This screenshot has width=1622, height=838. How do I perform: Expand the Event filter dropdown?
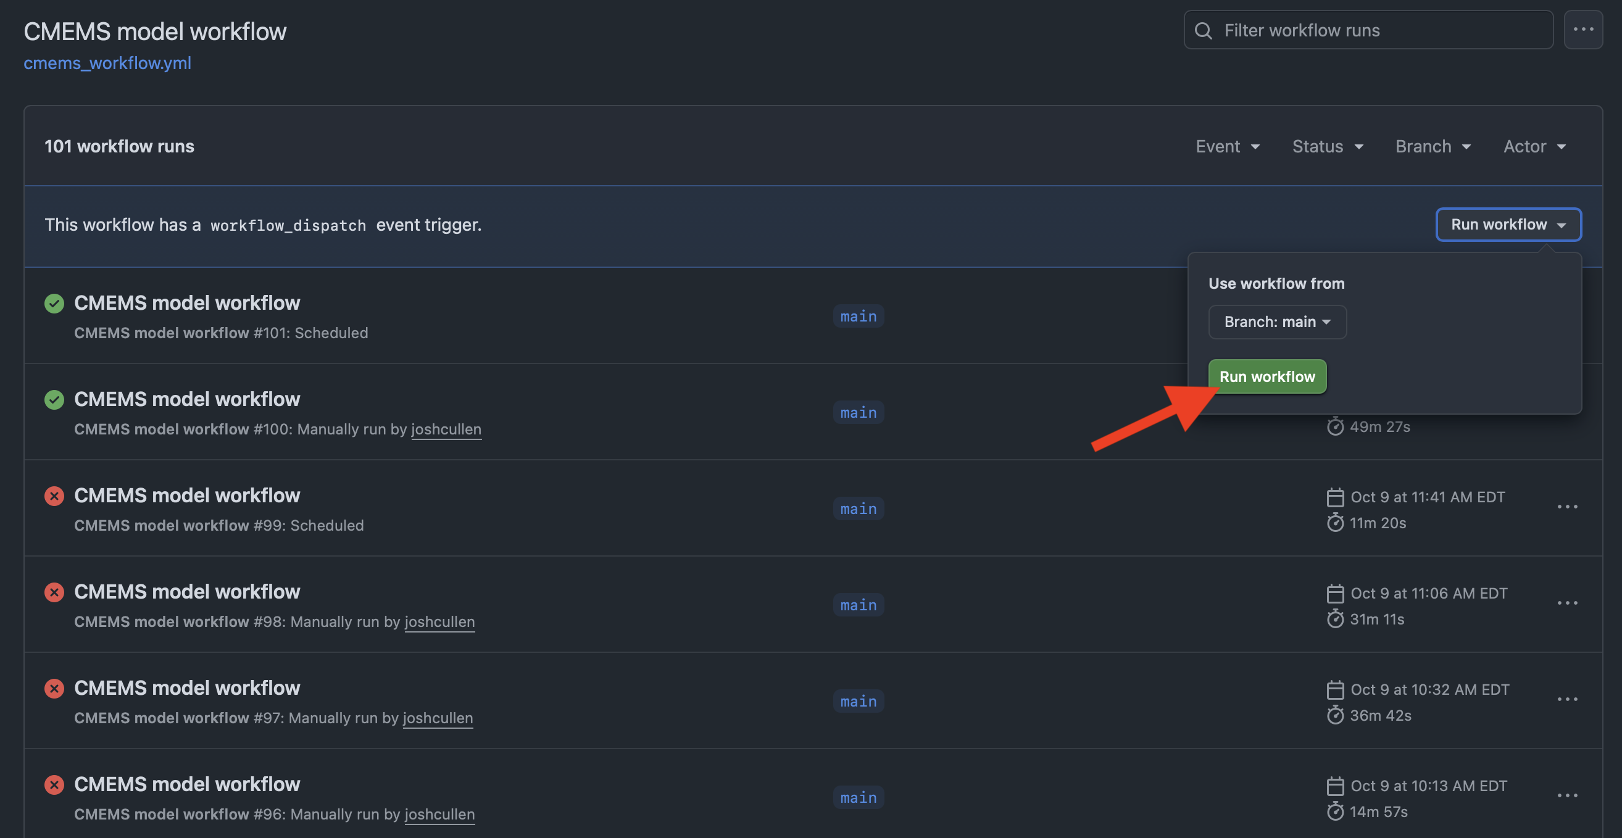pyautogui.click(x=1227, y=146)
